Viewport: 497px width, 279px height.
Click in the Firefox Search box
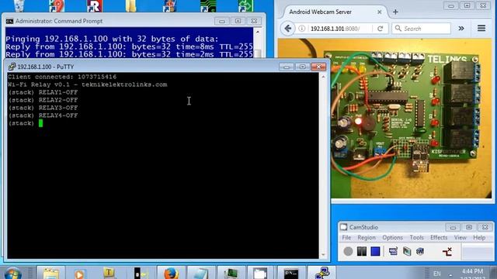422,29
